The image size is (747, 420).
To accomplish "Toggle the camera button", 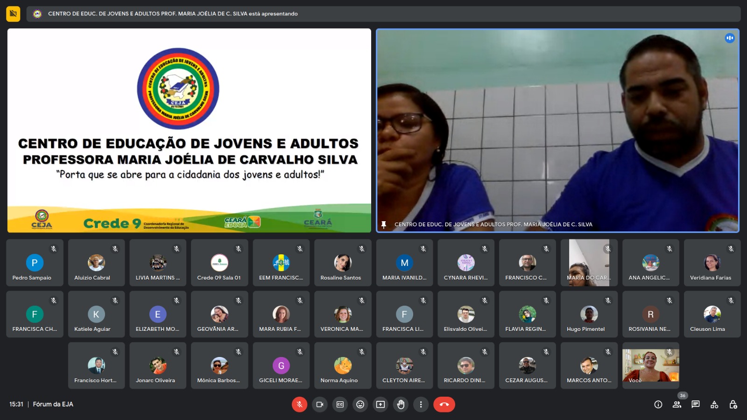I will point(320,405).
